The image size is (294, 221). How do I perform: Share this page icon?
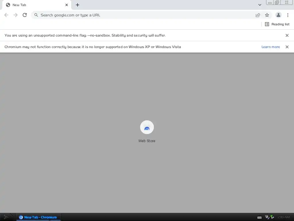tap(258, 15)
